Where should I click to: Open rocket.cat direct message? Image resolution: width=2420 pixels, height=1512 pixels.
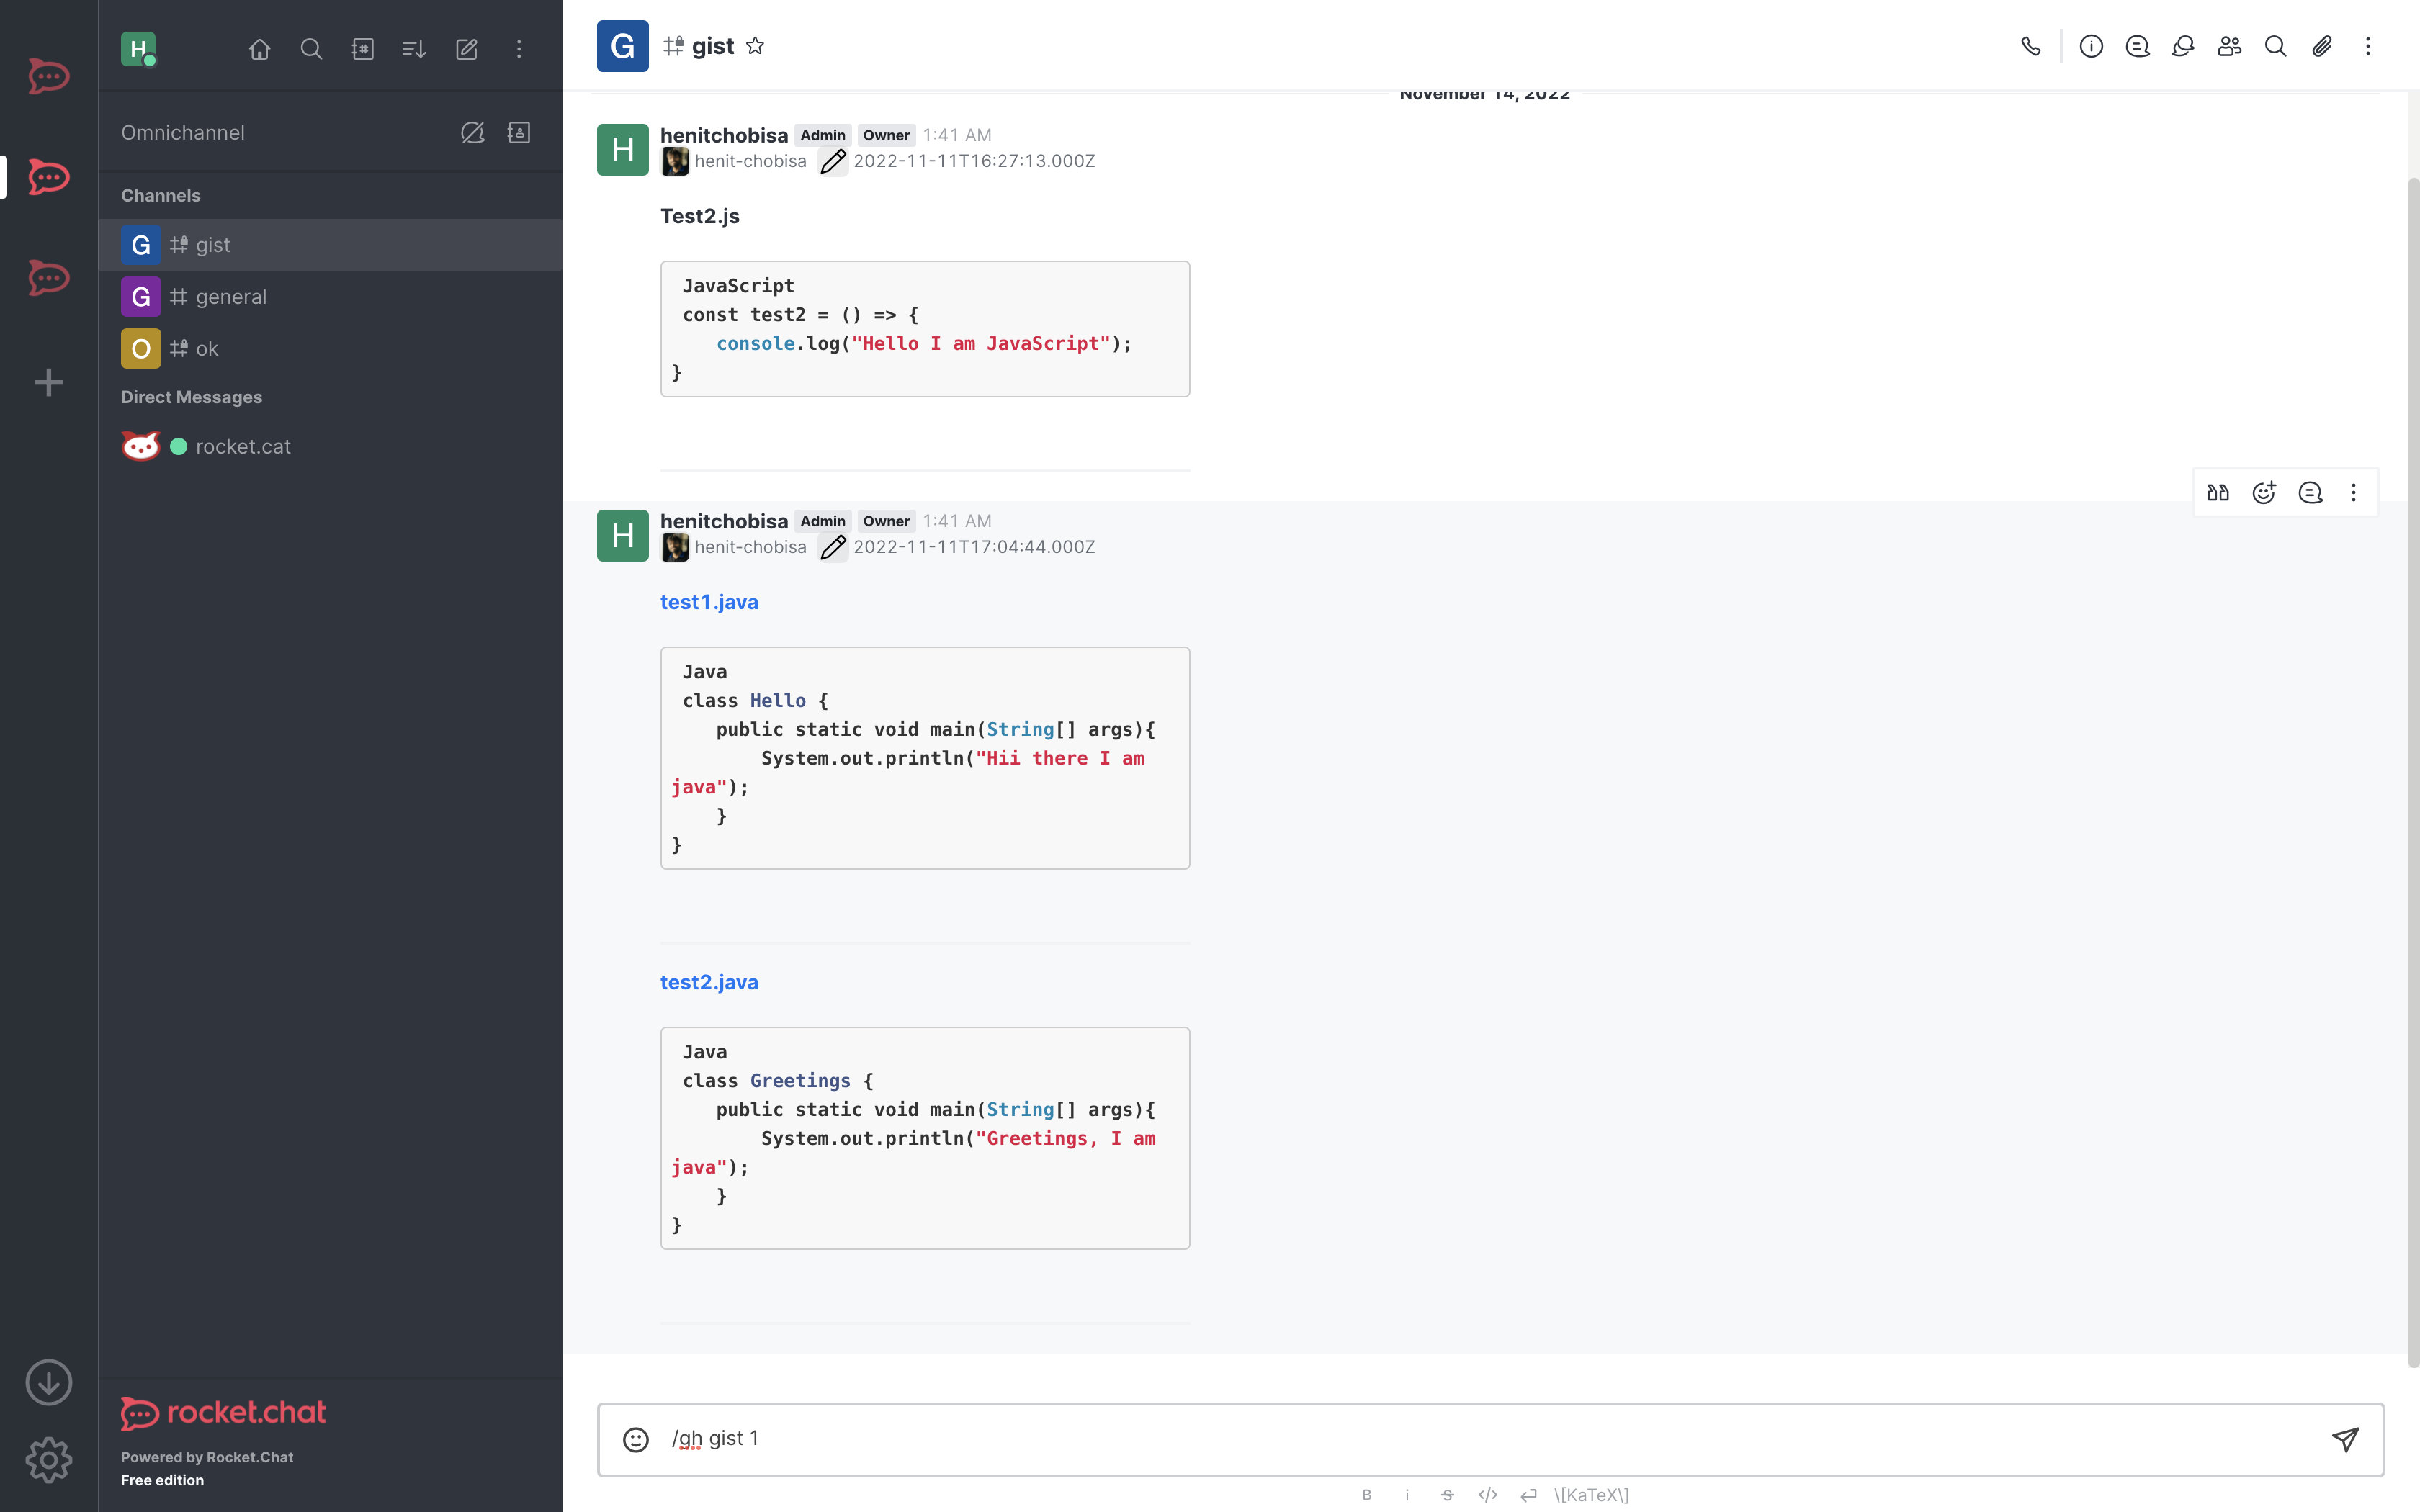click(x=243, y=447)
